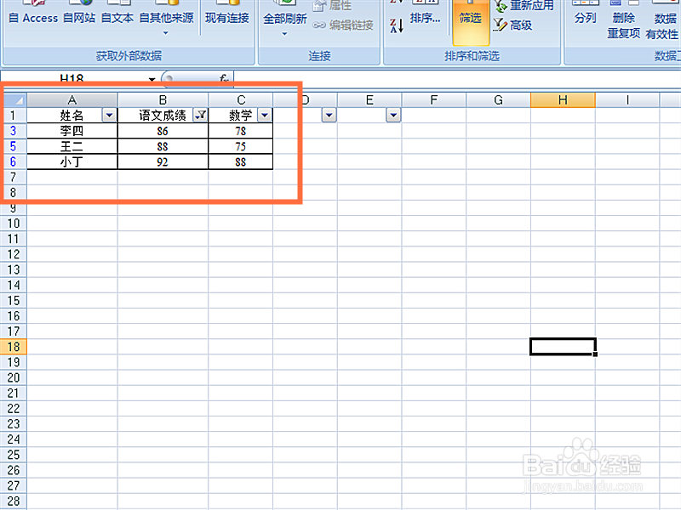Sort descending with the Z-A icon
Image resolution: width=681 pixels, height=510 pixels.
(x=397, y=24)
